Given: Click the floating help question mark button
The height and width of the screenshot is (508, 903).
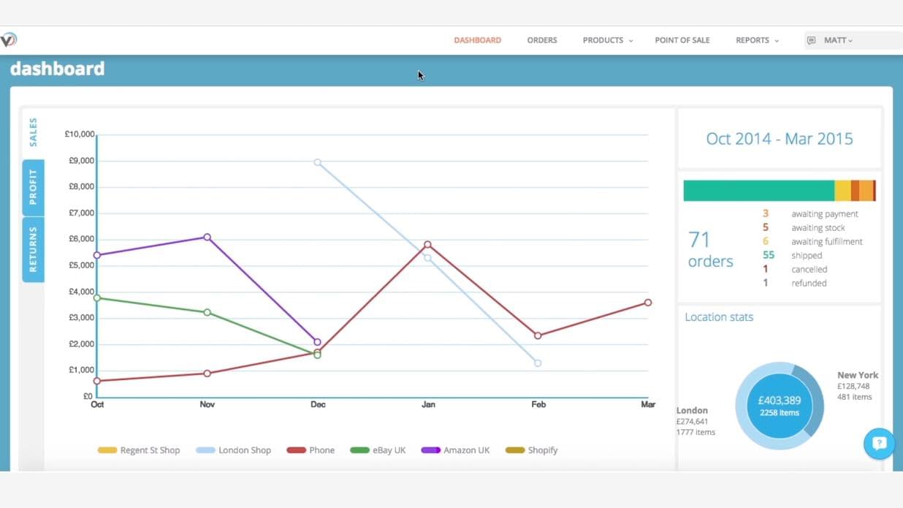Looking at the screenshot, I should pyautogui.click(x=879, y=444).
